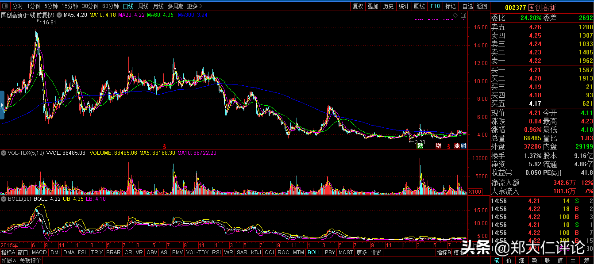Open the BOLL(20) indicator dropdown arrow
594x264 pixels.
click(x=4, y=199)
